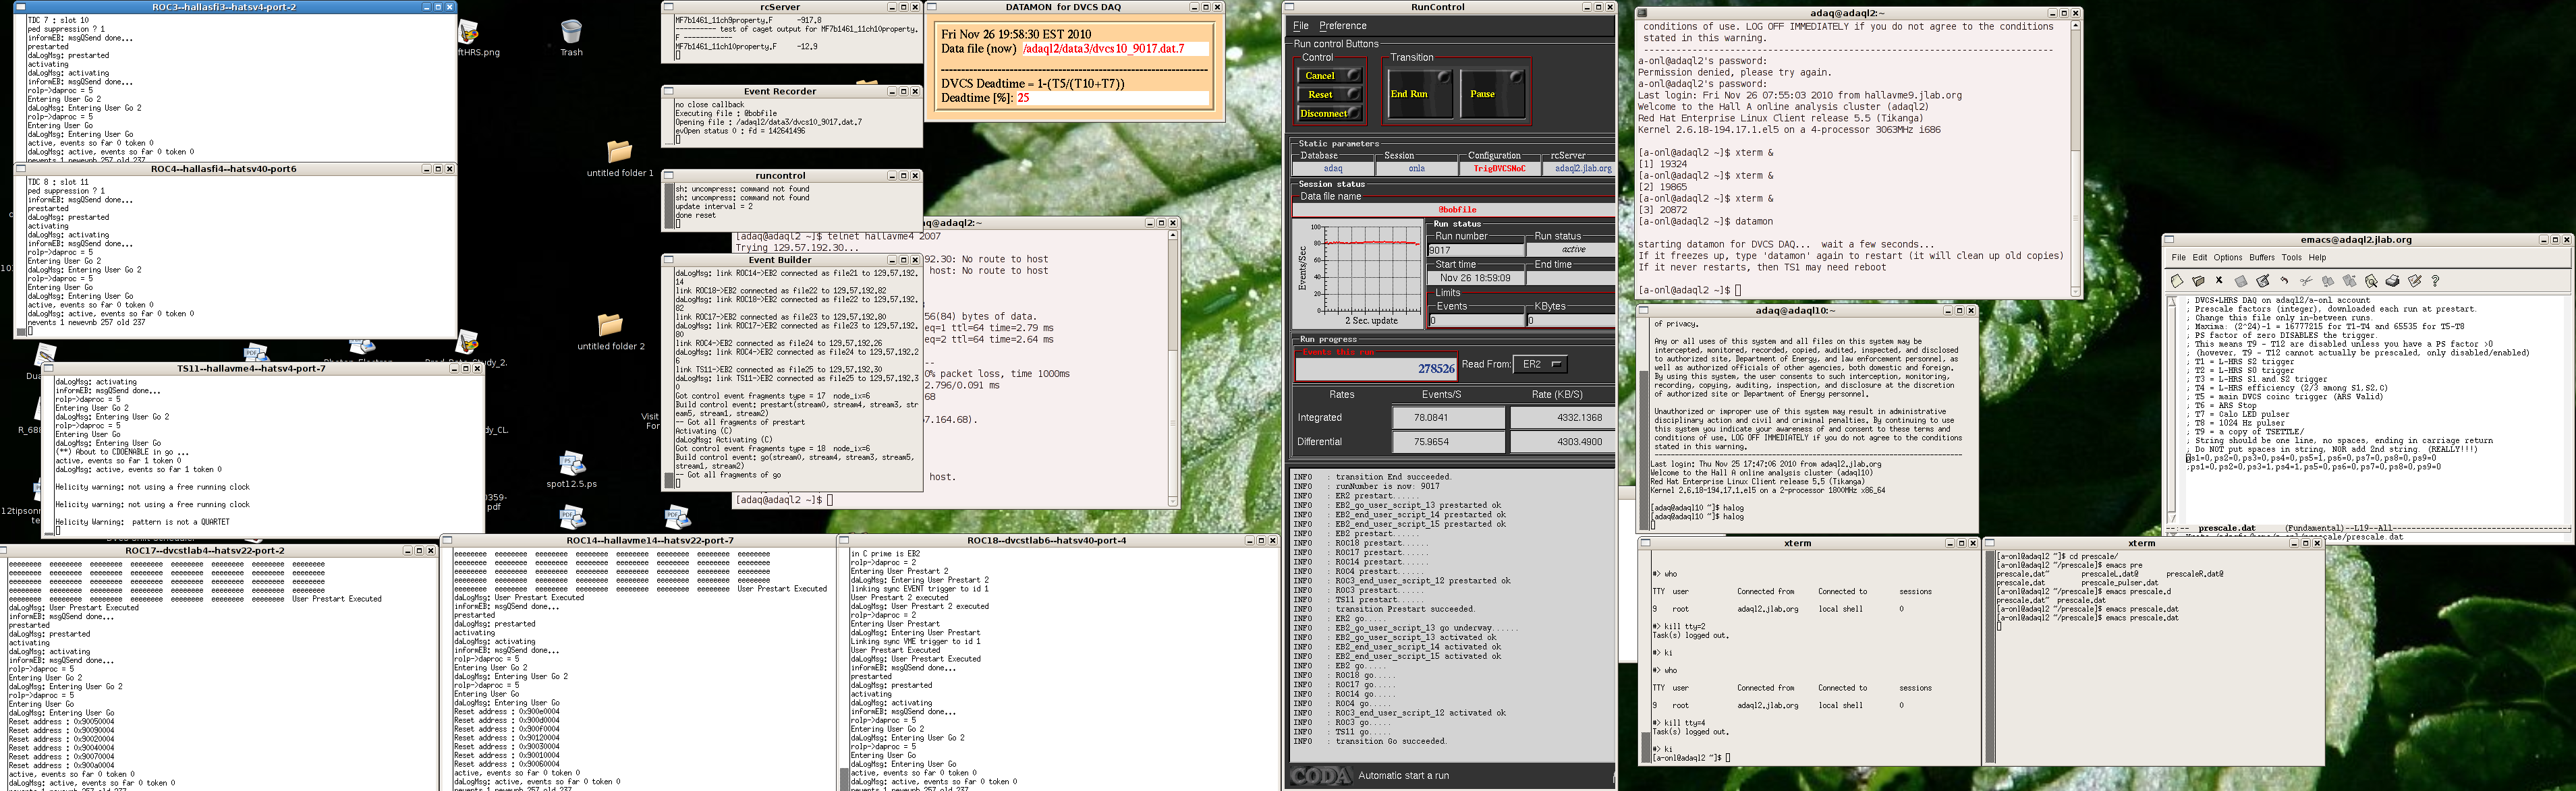Click the Open File folder icon in emacs
2576x791 pixels.
pos(2198,281)
